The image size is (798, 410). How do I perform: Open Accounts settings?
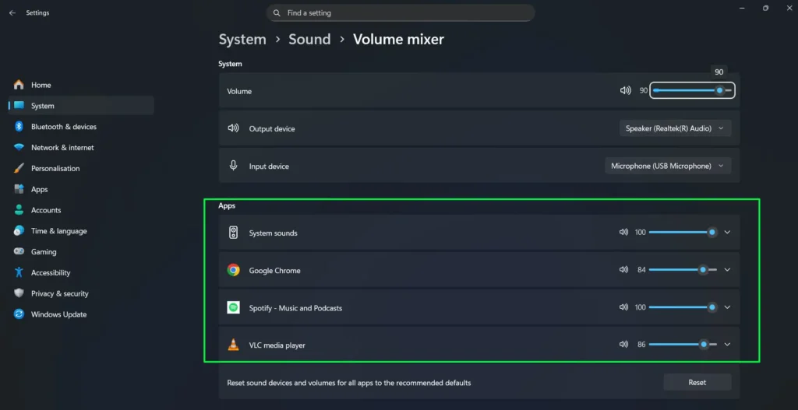pos(81,210)
